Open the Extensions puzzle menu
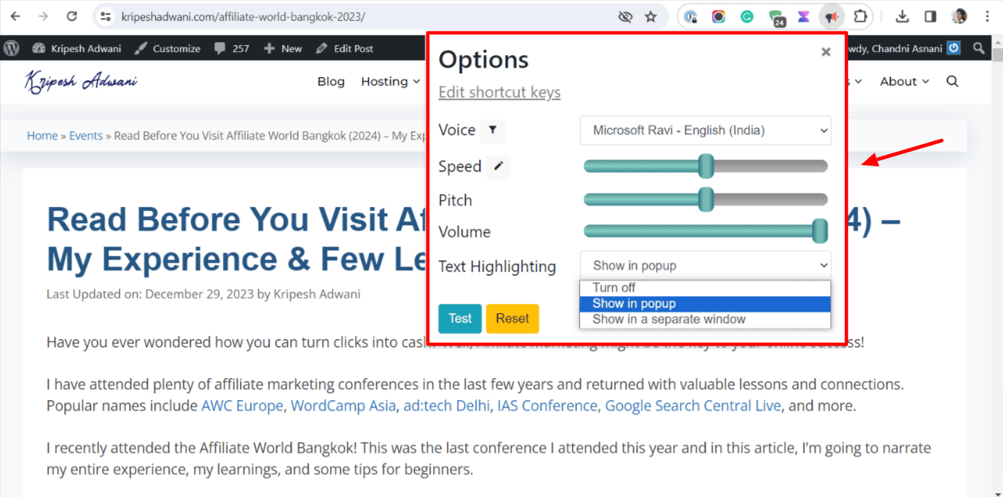1003x497 pixels. 860,16
